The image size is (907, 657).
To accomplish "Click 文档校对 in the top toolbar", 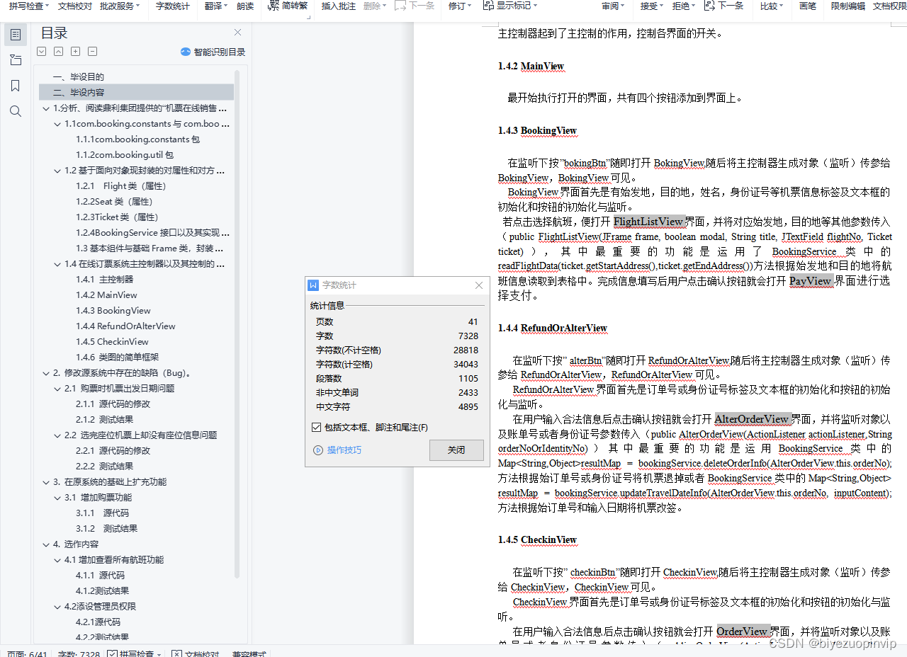I will (x=75, y=6).
